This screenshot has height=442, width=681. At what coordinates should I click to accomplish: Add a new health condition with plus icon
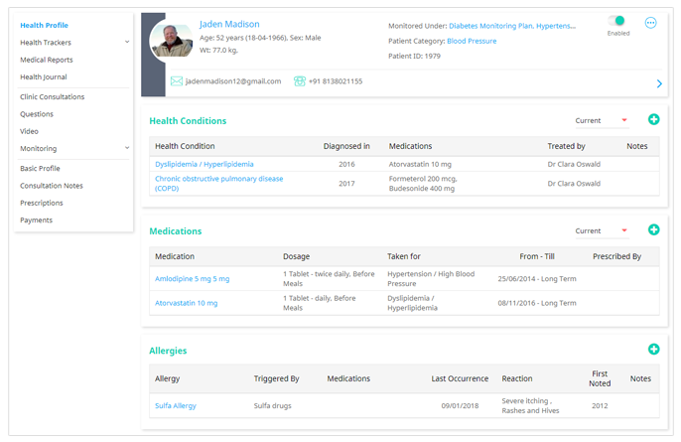click(653, 119)
